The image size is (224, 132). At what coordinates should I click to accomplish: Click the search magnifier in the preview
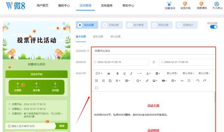point(9,126)
